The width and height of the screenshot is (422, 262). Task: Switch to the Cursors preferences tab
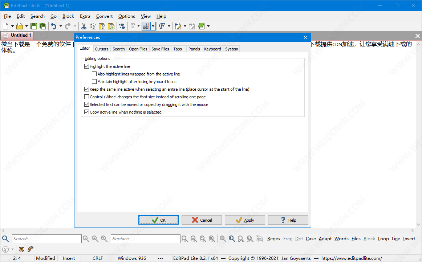(x=101, y=49)
